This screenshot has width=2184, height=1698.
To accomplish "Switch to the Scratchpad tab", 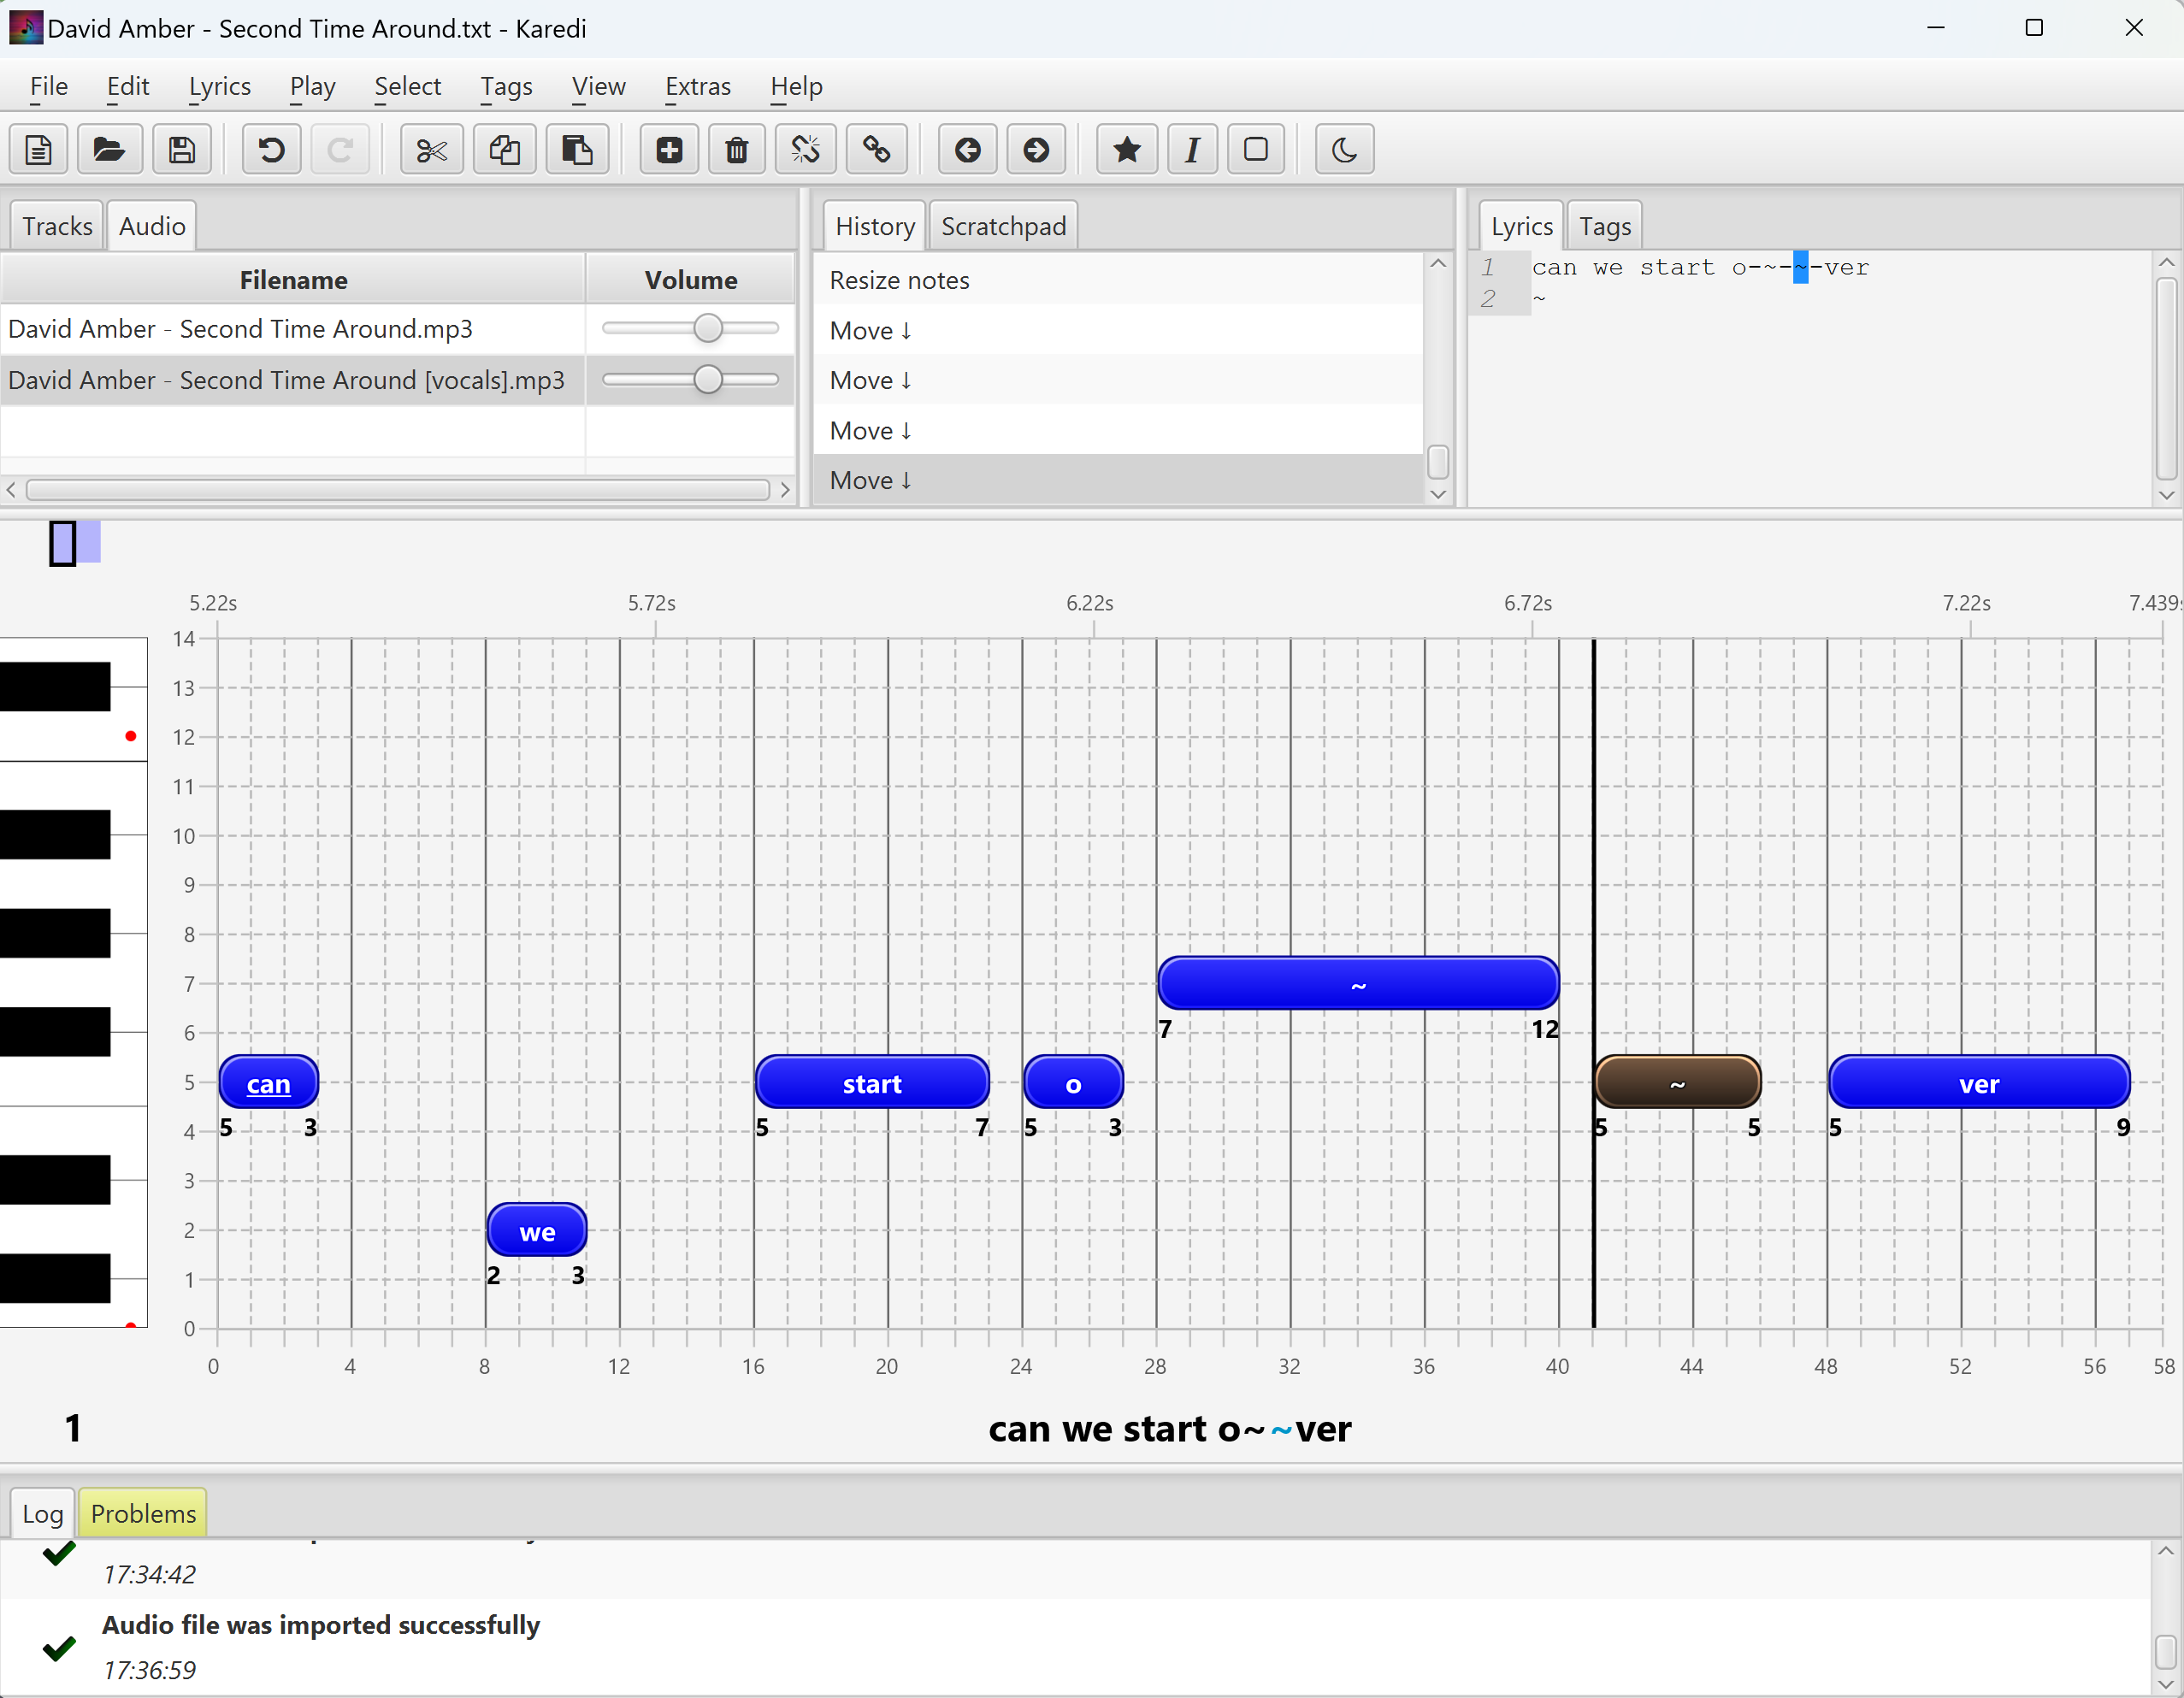I will pyautogui.click(x=1003, y=226).
